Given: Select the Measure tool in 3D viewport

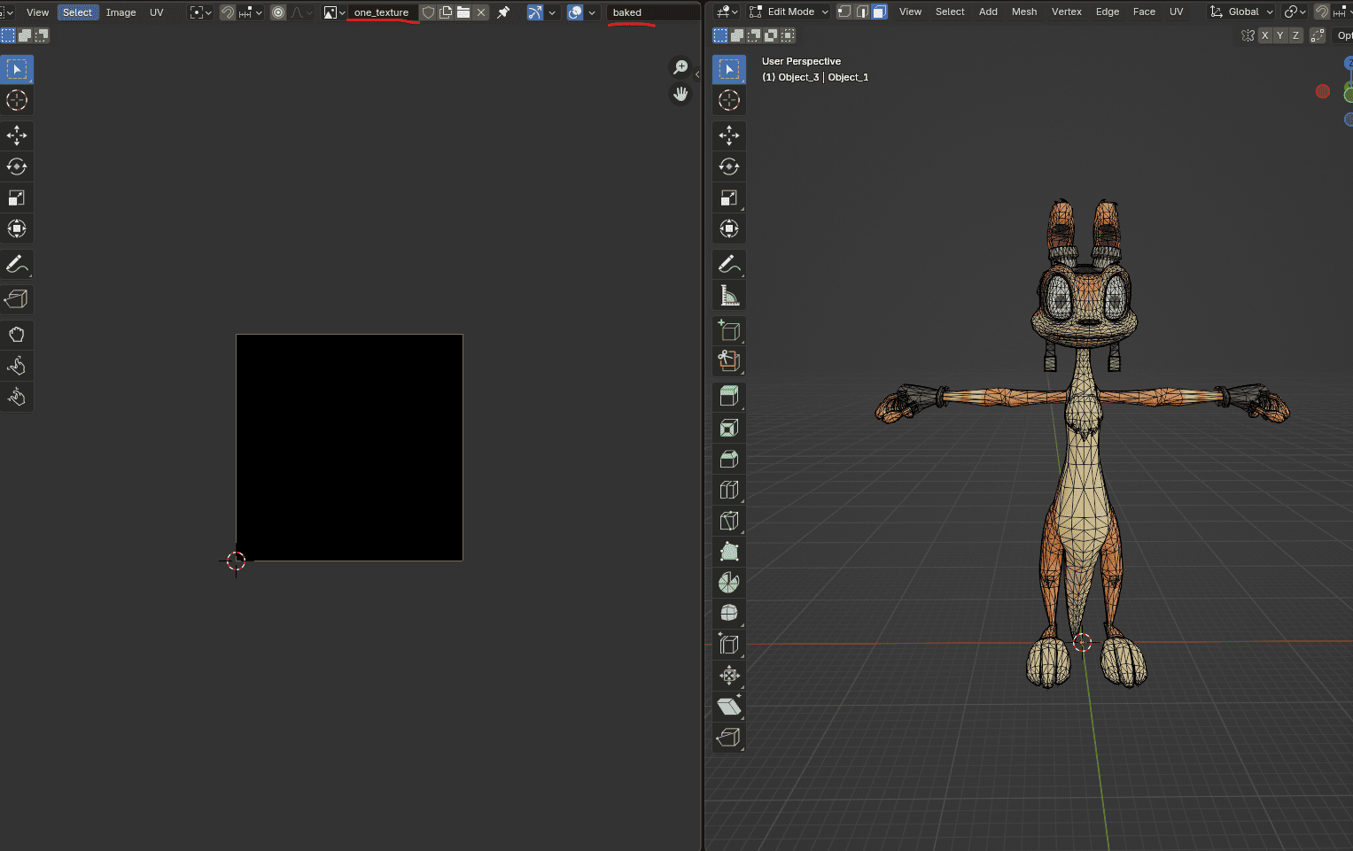Looking at the screenshot, I should (x=729, y=295).
